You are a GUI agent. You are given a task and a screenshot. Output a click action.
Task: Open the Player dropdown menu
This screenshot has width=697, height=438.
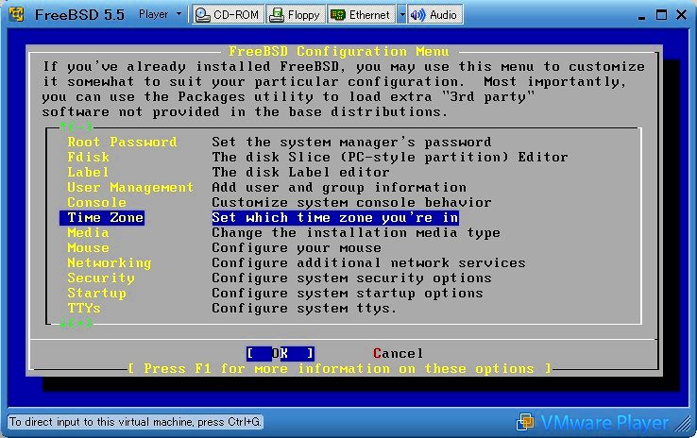(x=159, y=15)
